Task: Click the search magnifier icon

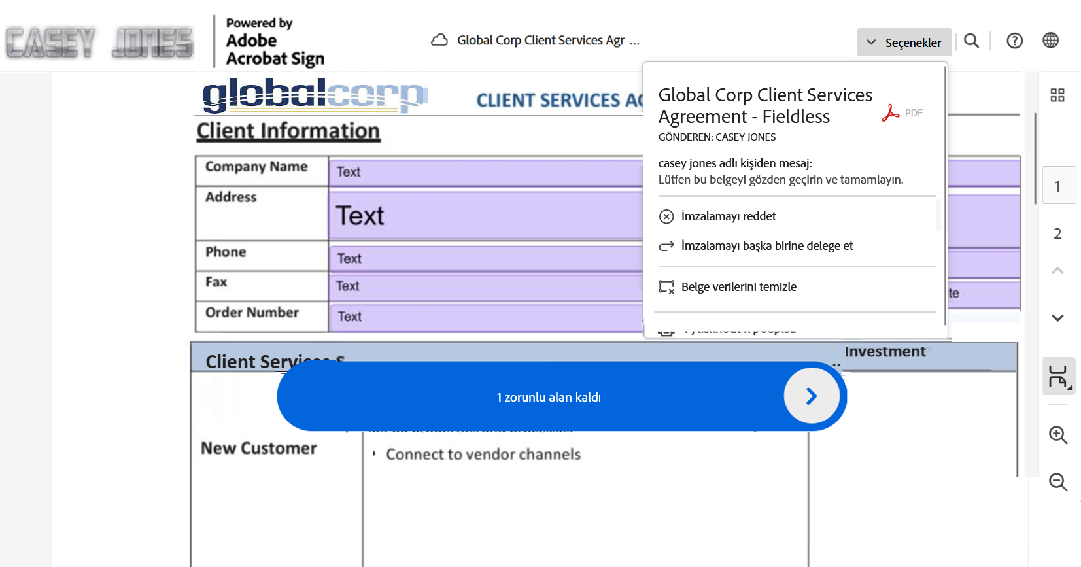Action: [972, 41]
